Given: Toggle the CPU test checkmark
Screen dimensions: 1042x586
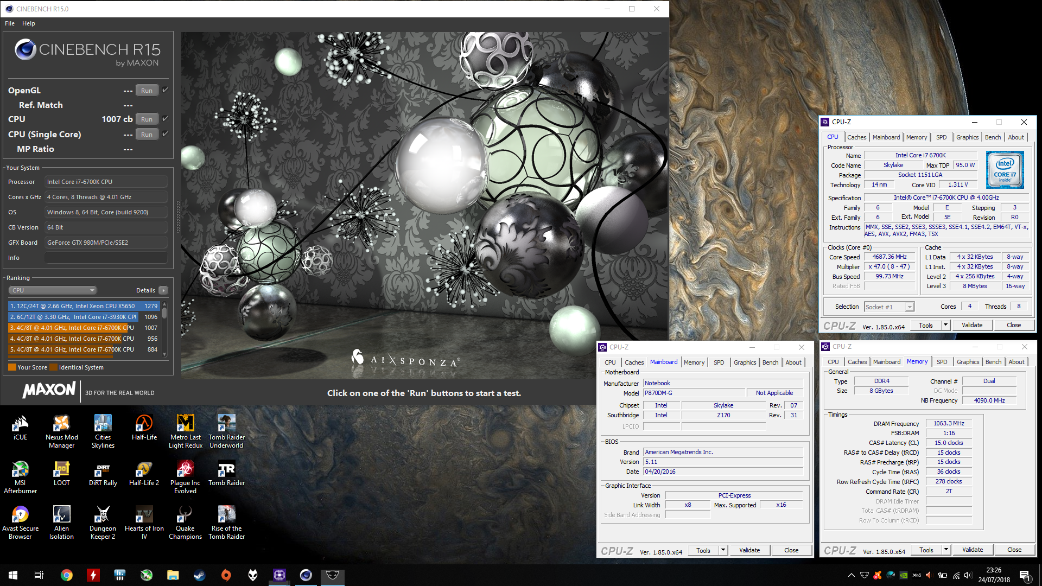Looking at the screenshot, I should point(165,118).
